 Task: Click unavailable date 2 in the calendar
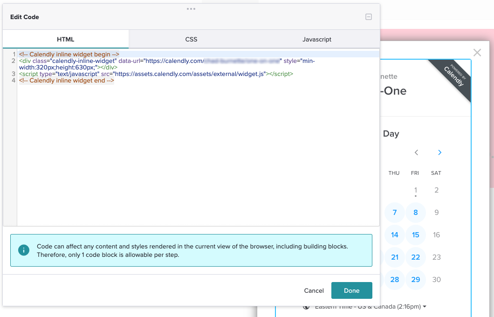436,190
